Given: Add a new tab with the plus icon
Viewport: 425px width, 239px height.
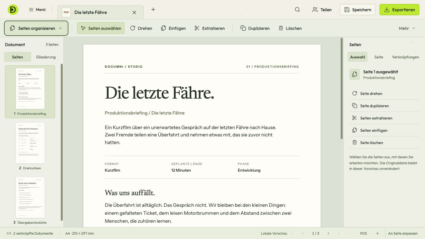Looking at the screenshot, I should (153, 10).
